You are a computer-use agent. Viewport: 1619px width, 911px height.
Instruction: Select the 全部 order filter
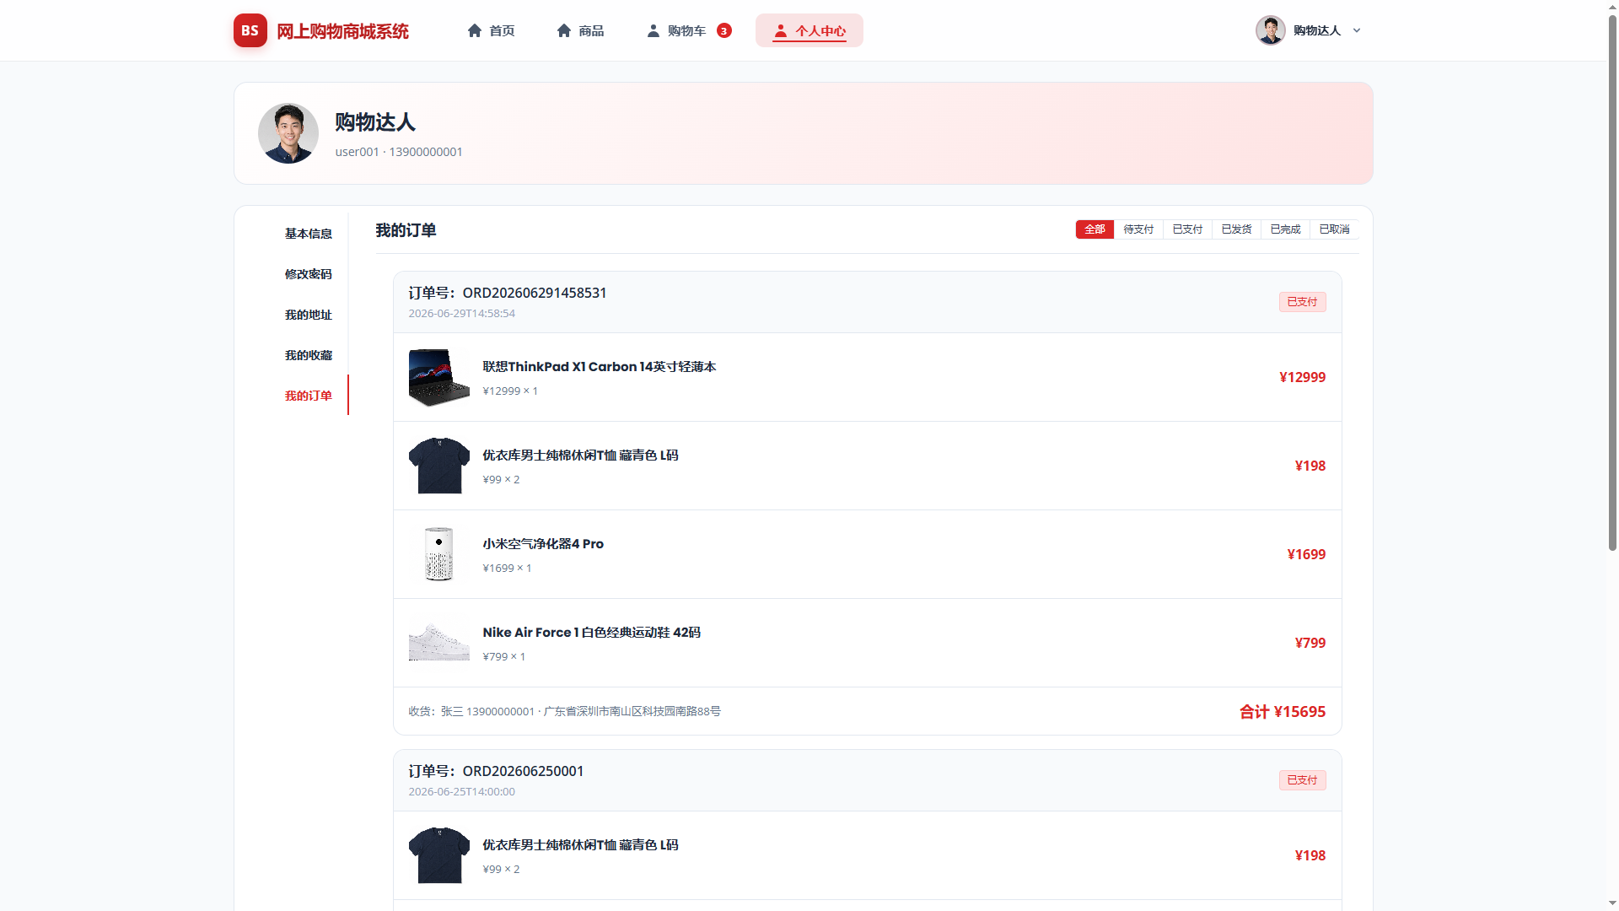1095,229
